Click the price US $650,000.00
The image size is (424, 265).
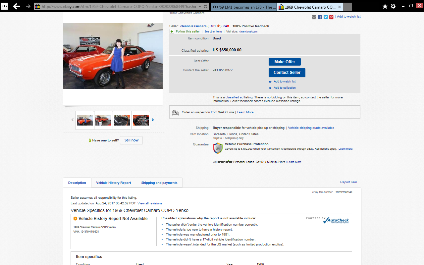click(227, 50)
